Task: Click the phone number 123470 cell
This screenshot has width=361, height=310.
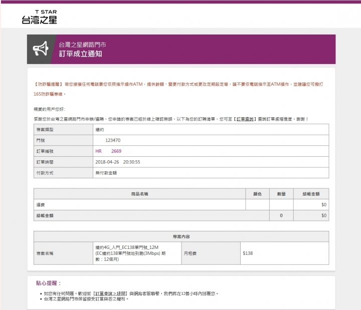Action: [211, 140]
